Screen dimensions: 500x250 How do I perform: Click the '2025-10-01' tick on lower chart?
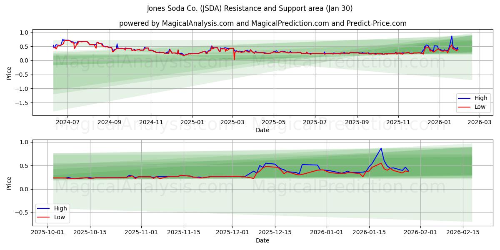(47, 233)
